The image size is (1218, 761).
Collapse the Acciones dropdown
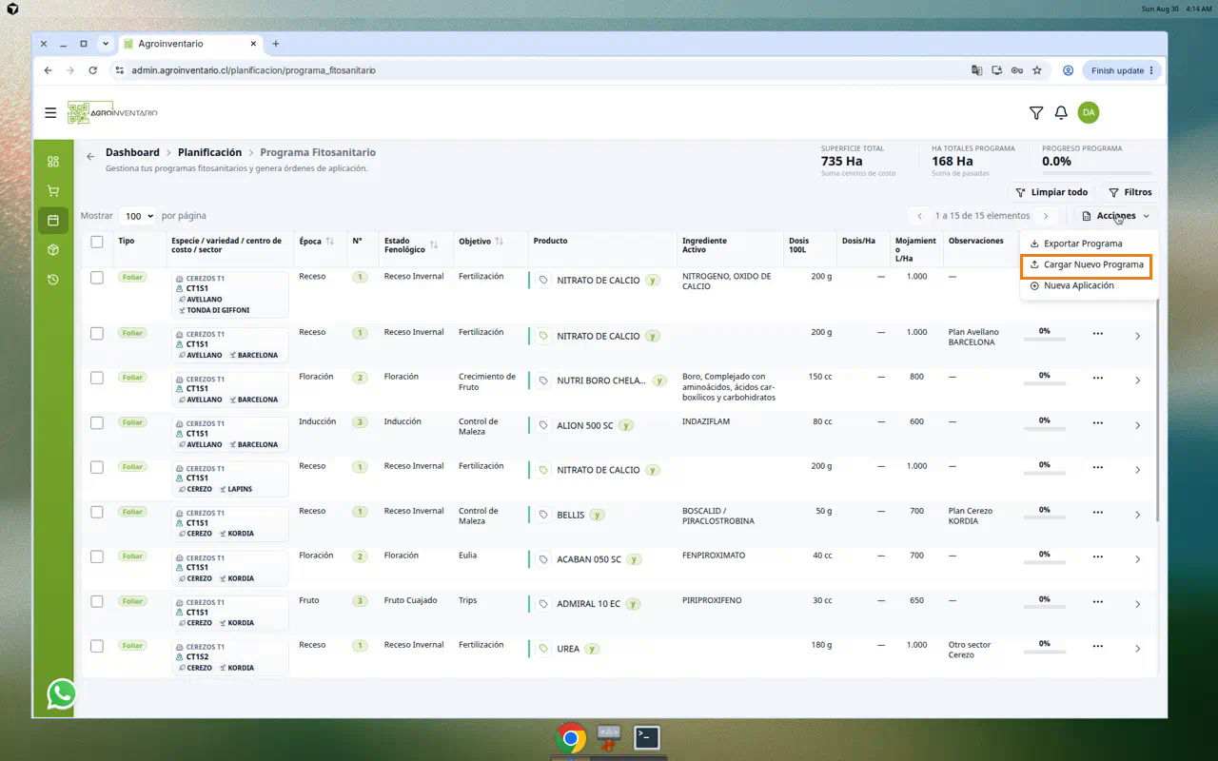pyautogui.click(x=1115, y=216)
